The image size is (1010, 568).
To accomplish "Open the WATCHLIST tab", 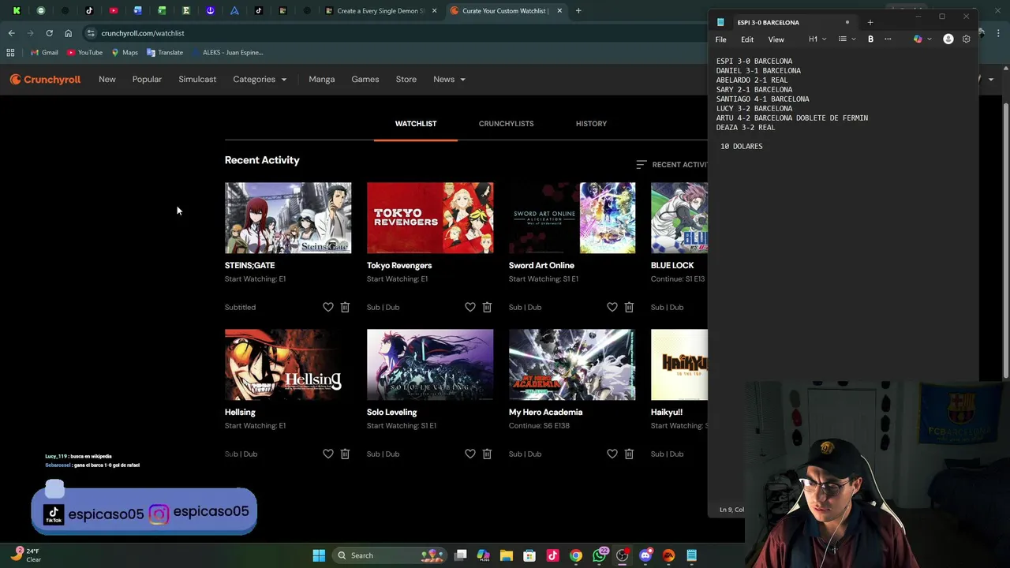I will tap(416, 124).
